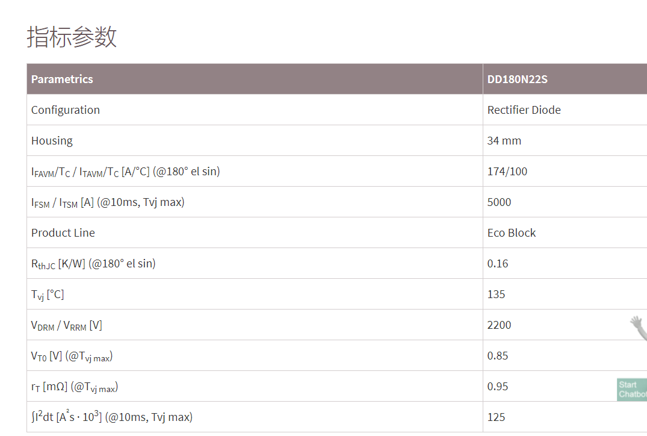Select the Parametrics column header
The image size is (647, 436).
[62, 79]
